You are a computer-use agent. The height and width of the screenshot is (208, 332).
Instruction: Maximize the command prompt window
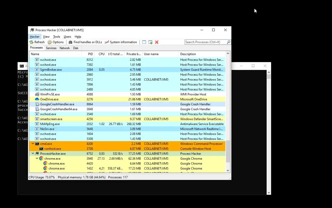tap(253, 66)
